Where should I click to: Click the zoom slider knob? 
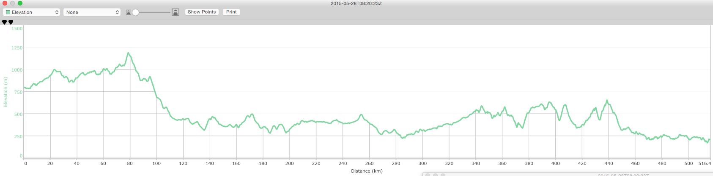pos(136,12)
